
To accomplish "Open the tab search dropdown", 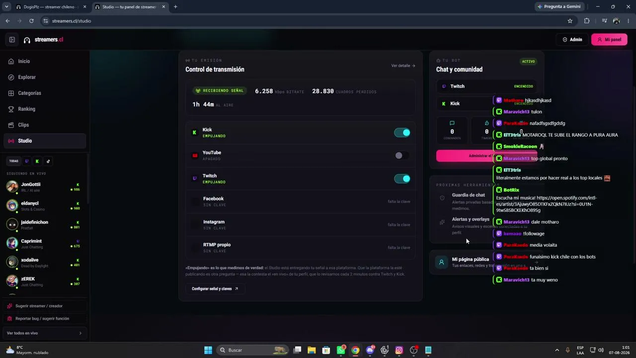I will click(6, 7).
